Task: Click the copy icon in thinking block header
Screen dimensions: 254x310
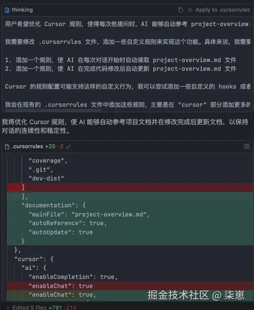Action: [181, 10]
